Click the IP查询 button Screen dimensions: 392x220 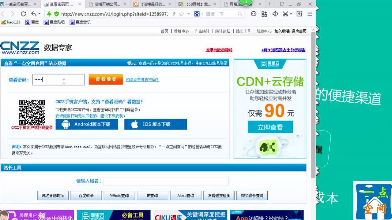[x=152, y=196]
